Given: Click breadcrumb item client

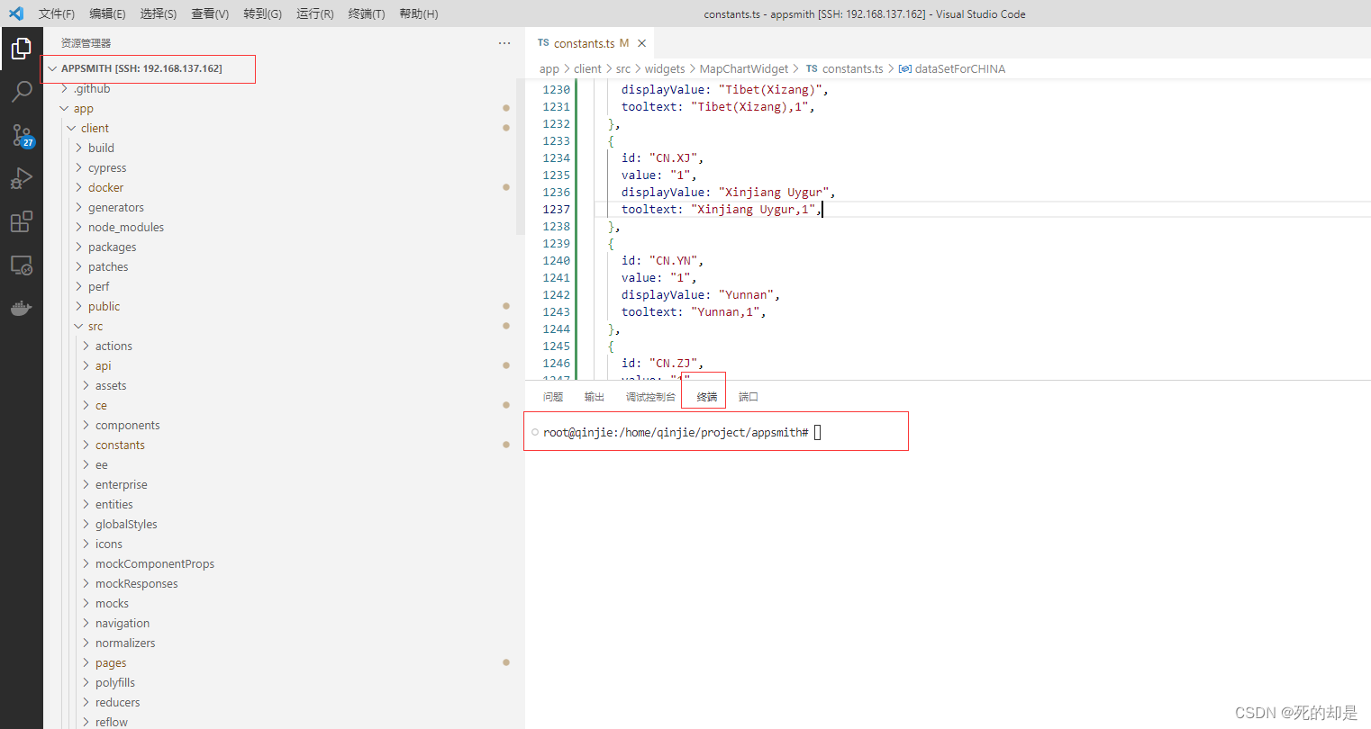Looking at the screenshot, I should pos(587,68).
